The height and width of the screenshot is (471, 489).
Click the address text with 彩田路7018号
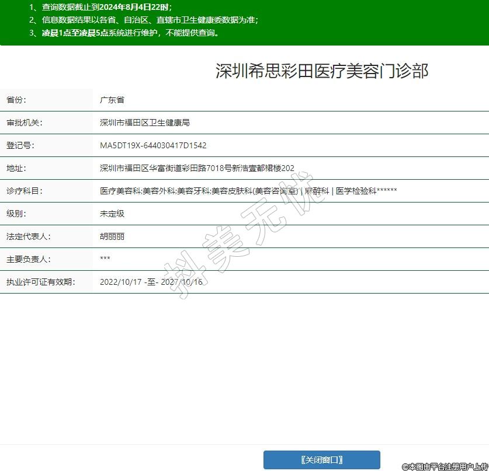pos(197,168)
